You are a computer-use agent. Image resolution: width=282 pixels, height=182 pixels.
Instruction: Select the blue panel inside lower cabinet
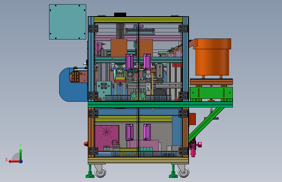[177, 131]
